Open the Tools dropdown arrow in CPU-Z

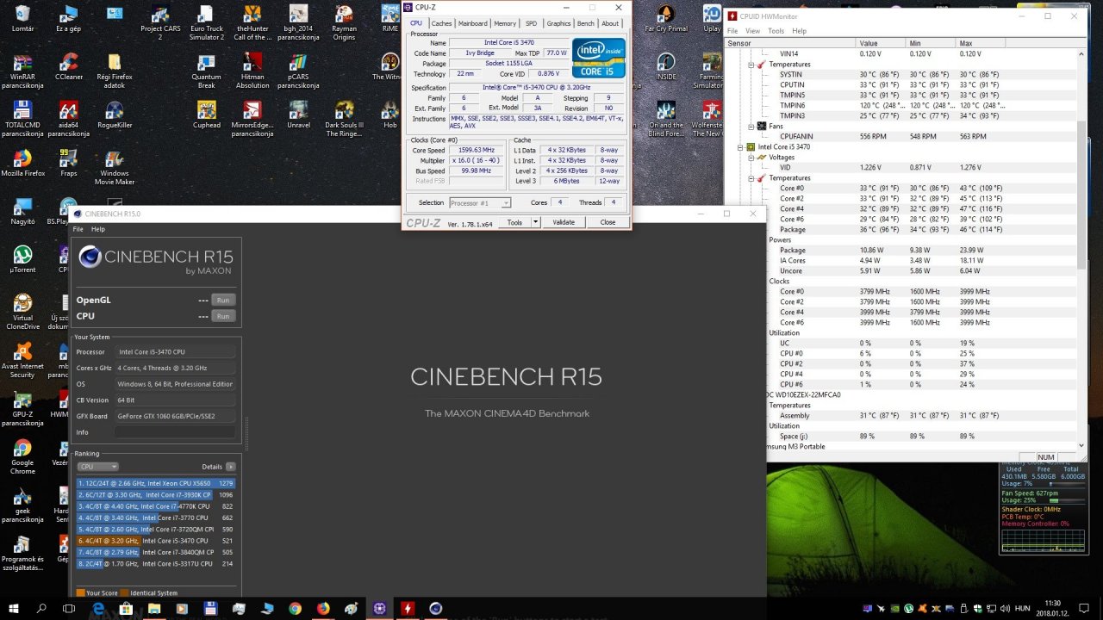(x=535, y=222)
